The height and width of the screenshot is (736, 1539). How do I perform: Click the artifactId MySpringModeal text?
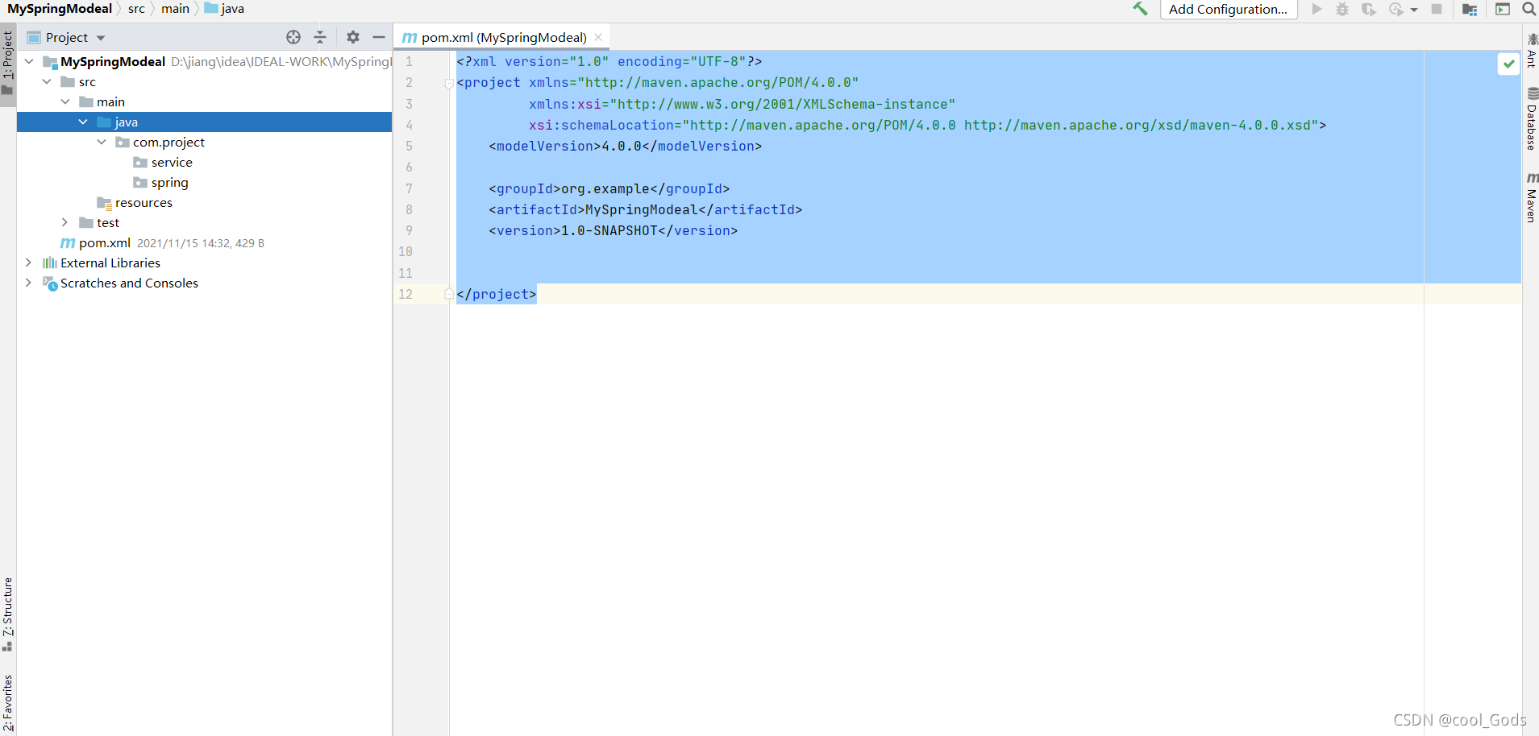(645, 209)
